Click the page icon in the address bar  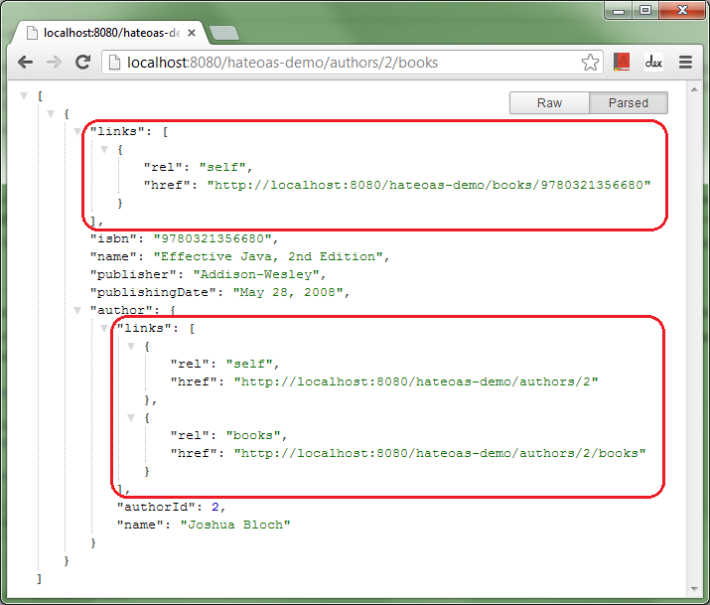pyautogui.click(x=114, y=63)
